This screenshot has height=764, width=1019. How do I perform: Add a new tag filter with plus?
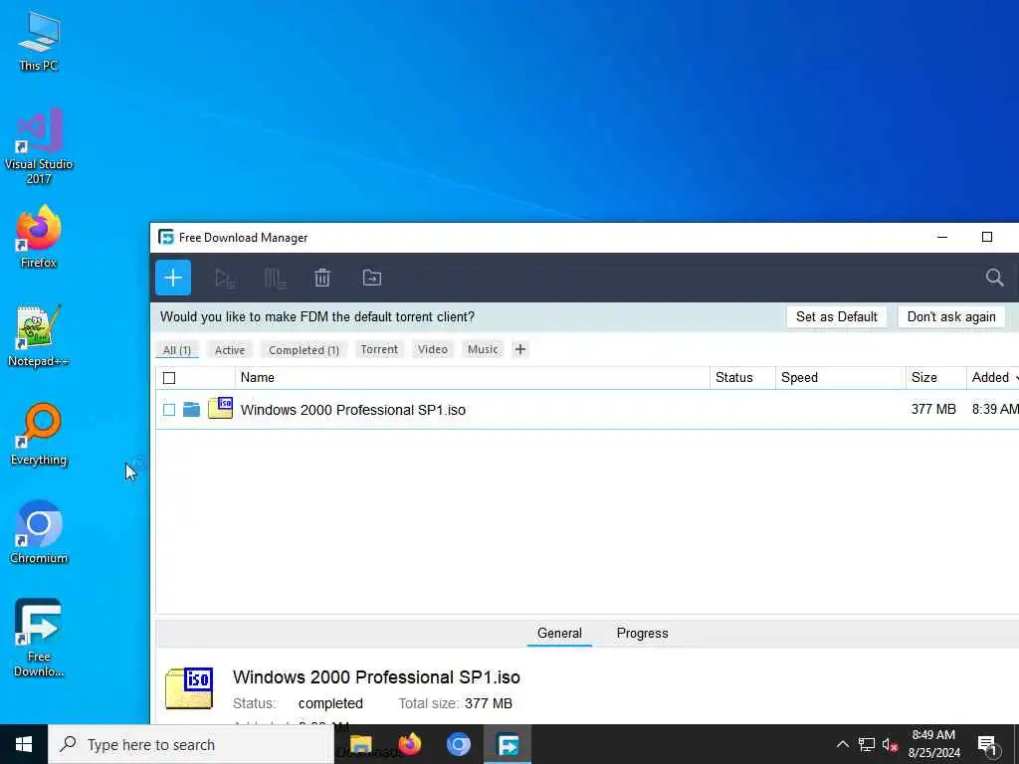click(519, 349)
